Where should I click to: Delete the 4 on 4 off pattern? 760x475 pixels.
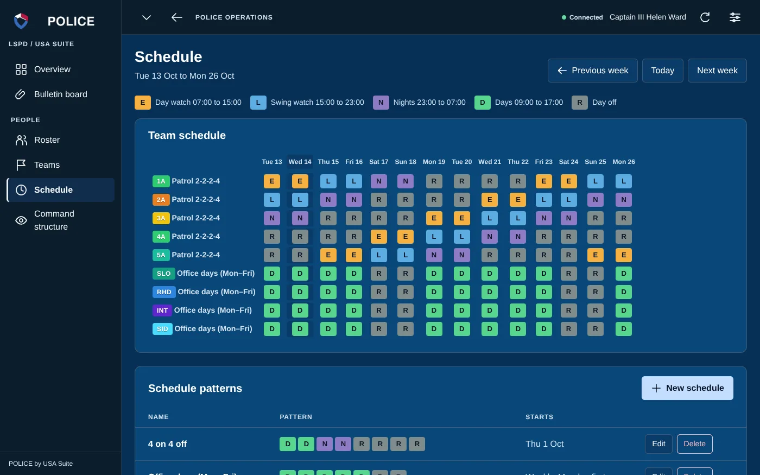tap(695, 444)
